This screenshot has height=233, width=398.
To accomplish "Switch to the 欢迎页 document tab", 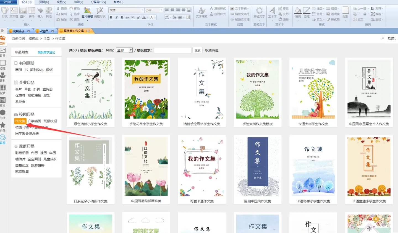I will pos(44,31).
